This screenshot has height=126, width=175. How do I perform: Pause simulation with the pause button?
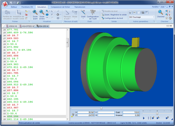(x=148, y=118)
